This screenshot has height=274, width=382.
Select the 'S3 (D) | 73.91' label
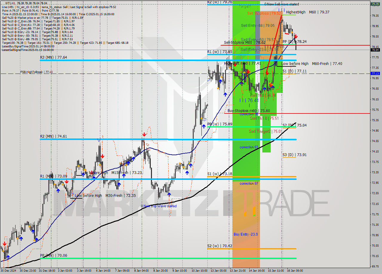(x=295, y=155)
